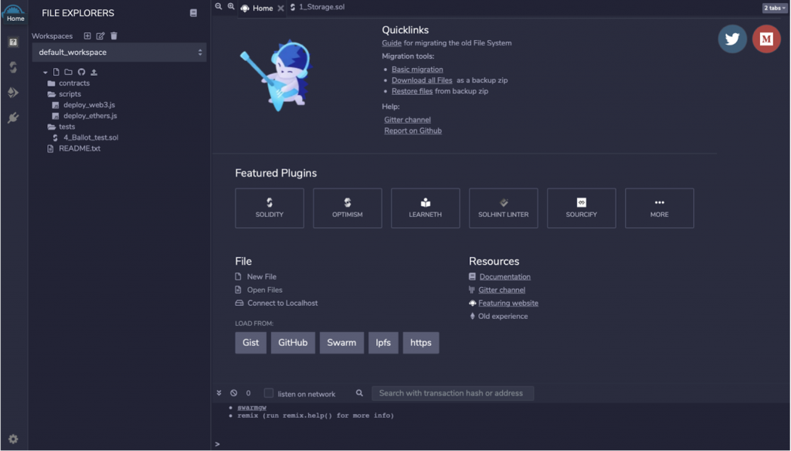Rename the workspace with the edit icon
Viewport: 791px width, 451px height.
click(100, 36)
